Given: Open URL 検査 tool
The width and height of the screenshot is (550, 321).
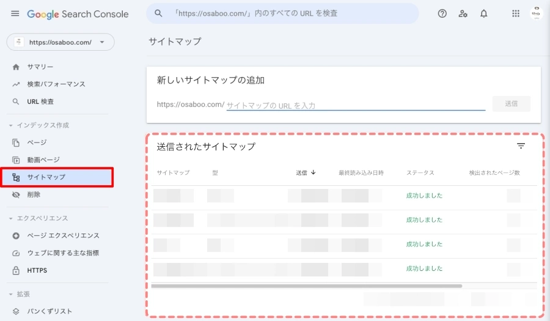Looking at the screenshot, I should [x=40, y=101].
